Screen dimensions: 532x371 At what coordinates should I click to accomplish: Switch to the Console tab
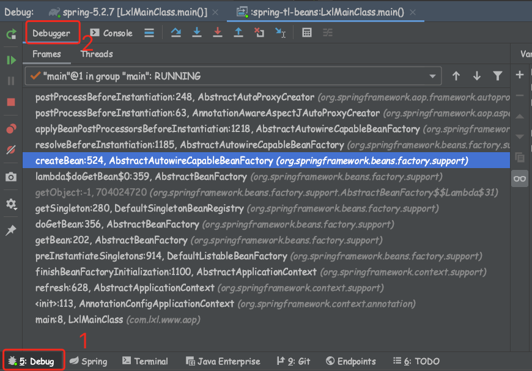click(111, 33)
